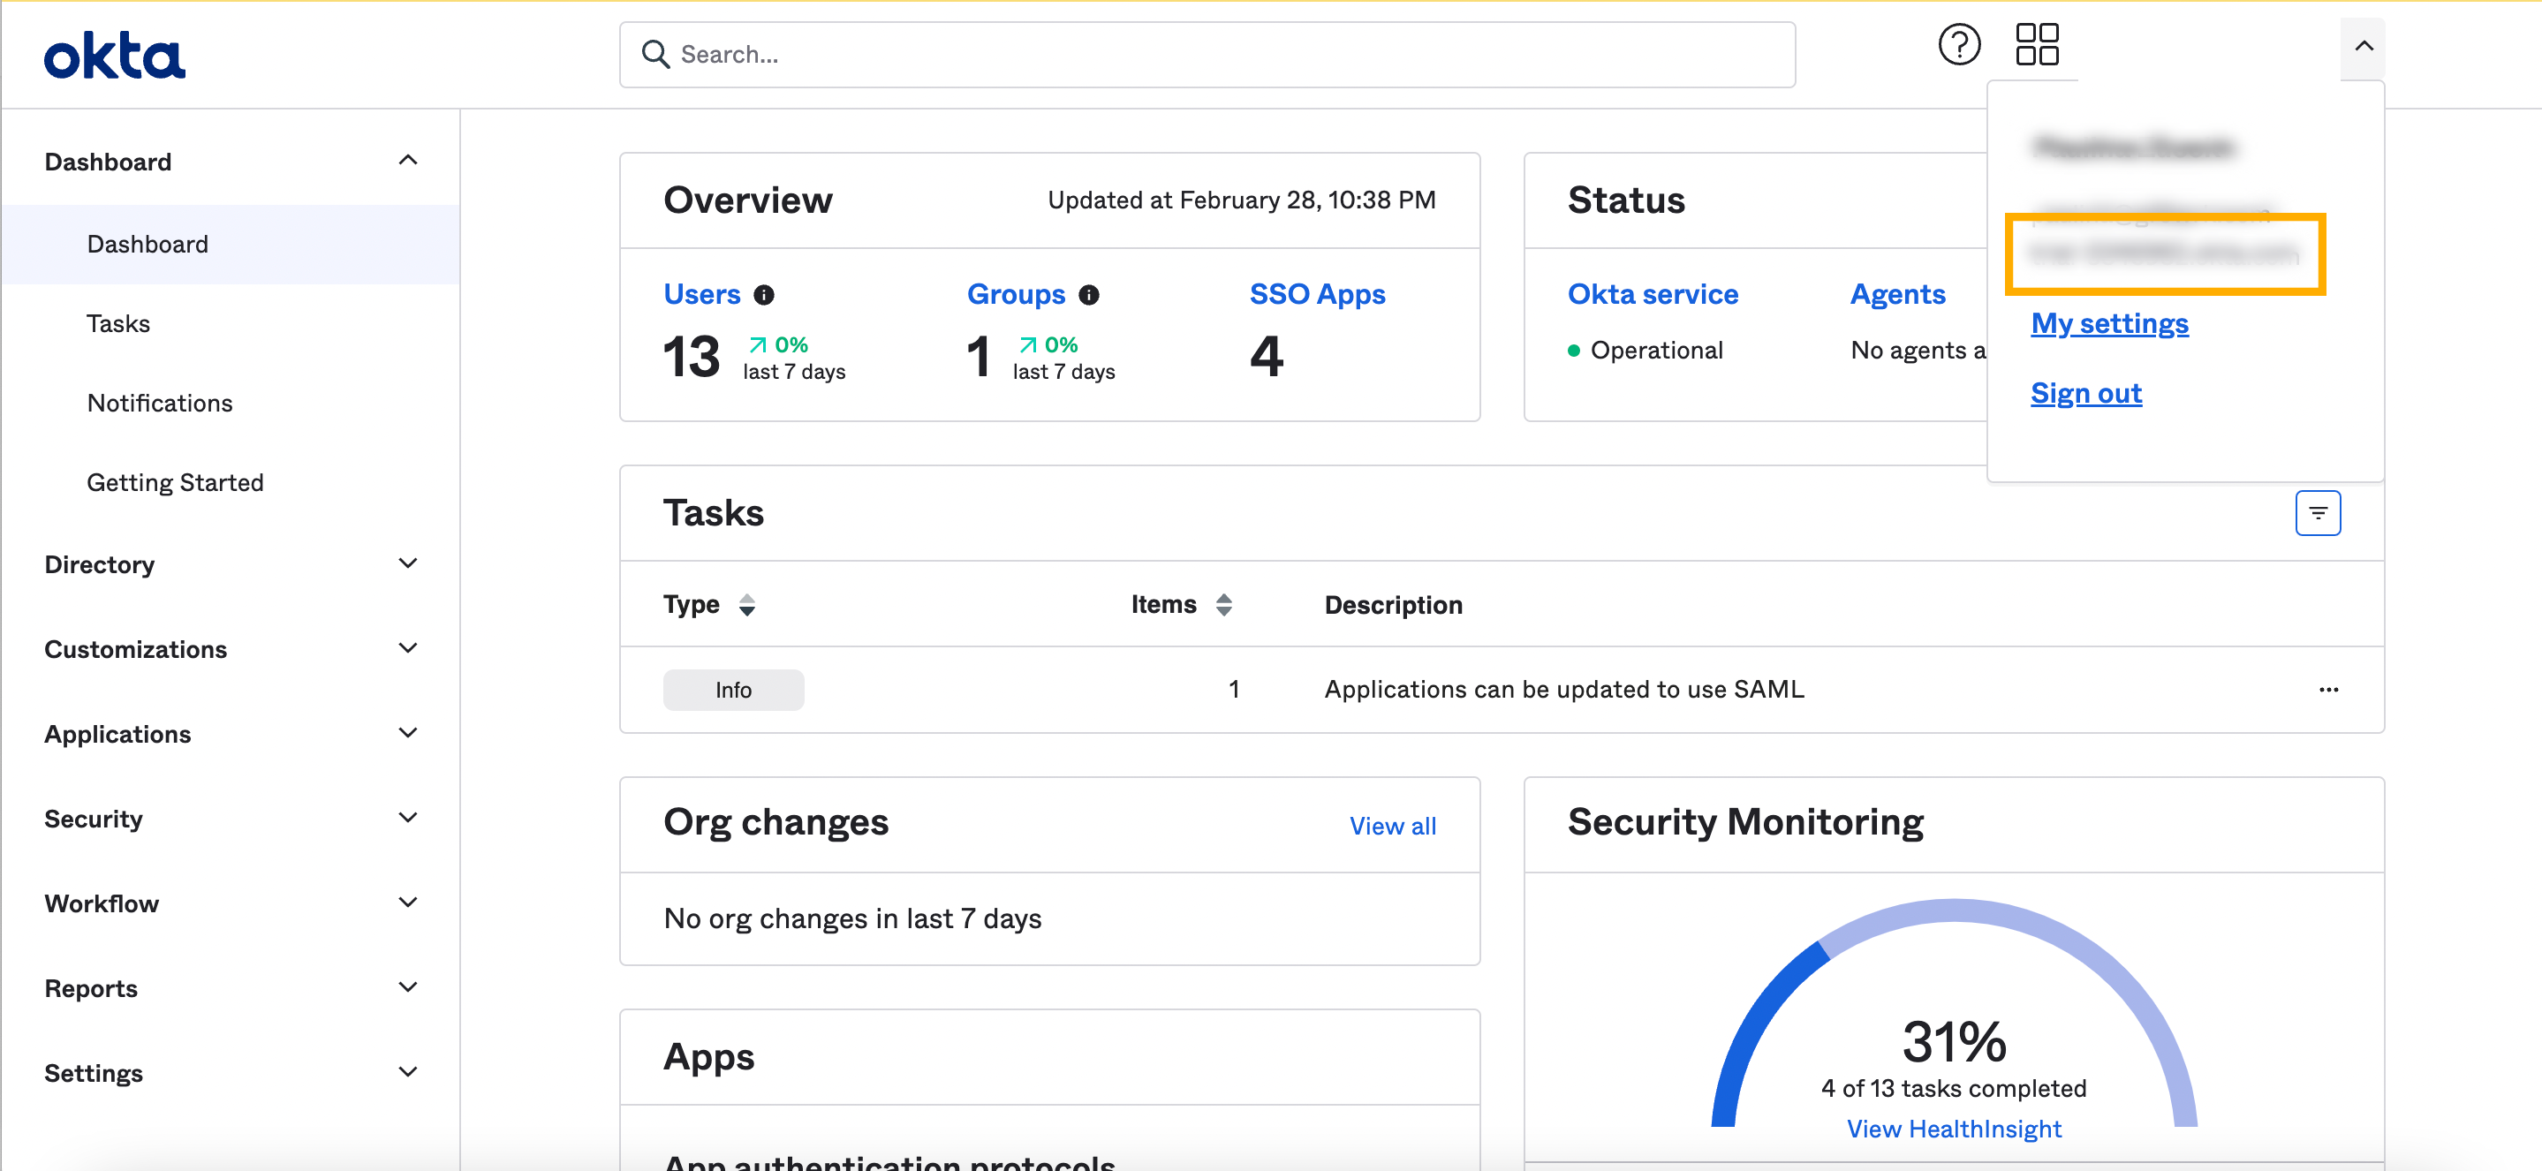Open Notifications in the sidebar
The width and height of the screenshot is (2542, 1171).
click(x=160, y=403)
